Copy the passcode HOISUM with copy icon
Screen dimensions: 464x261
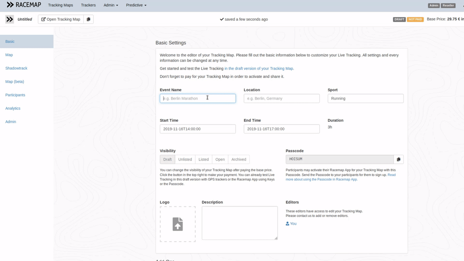point(398,159)
